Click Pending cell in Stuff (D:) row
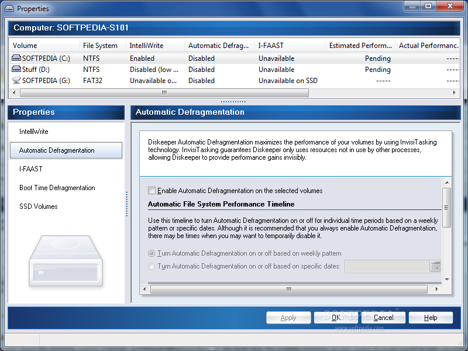Viewport: 468px width, 351px height. click(377, 70)
